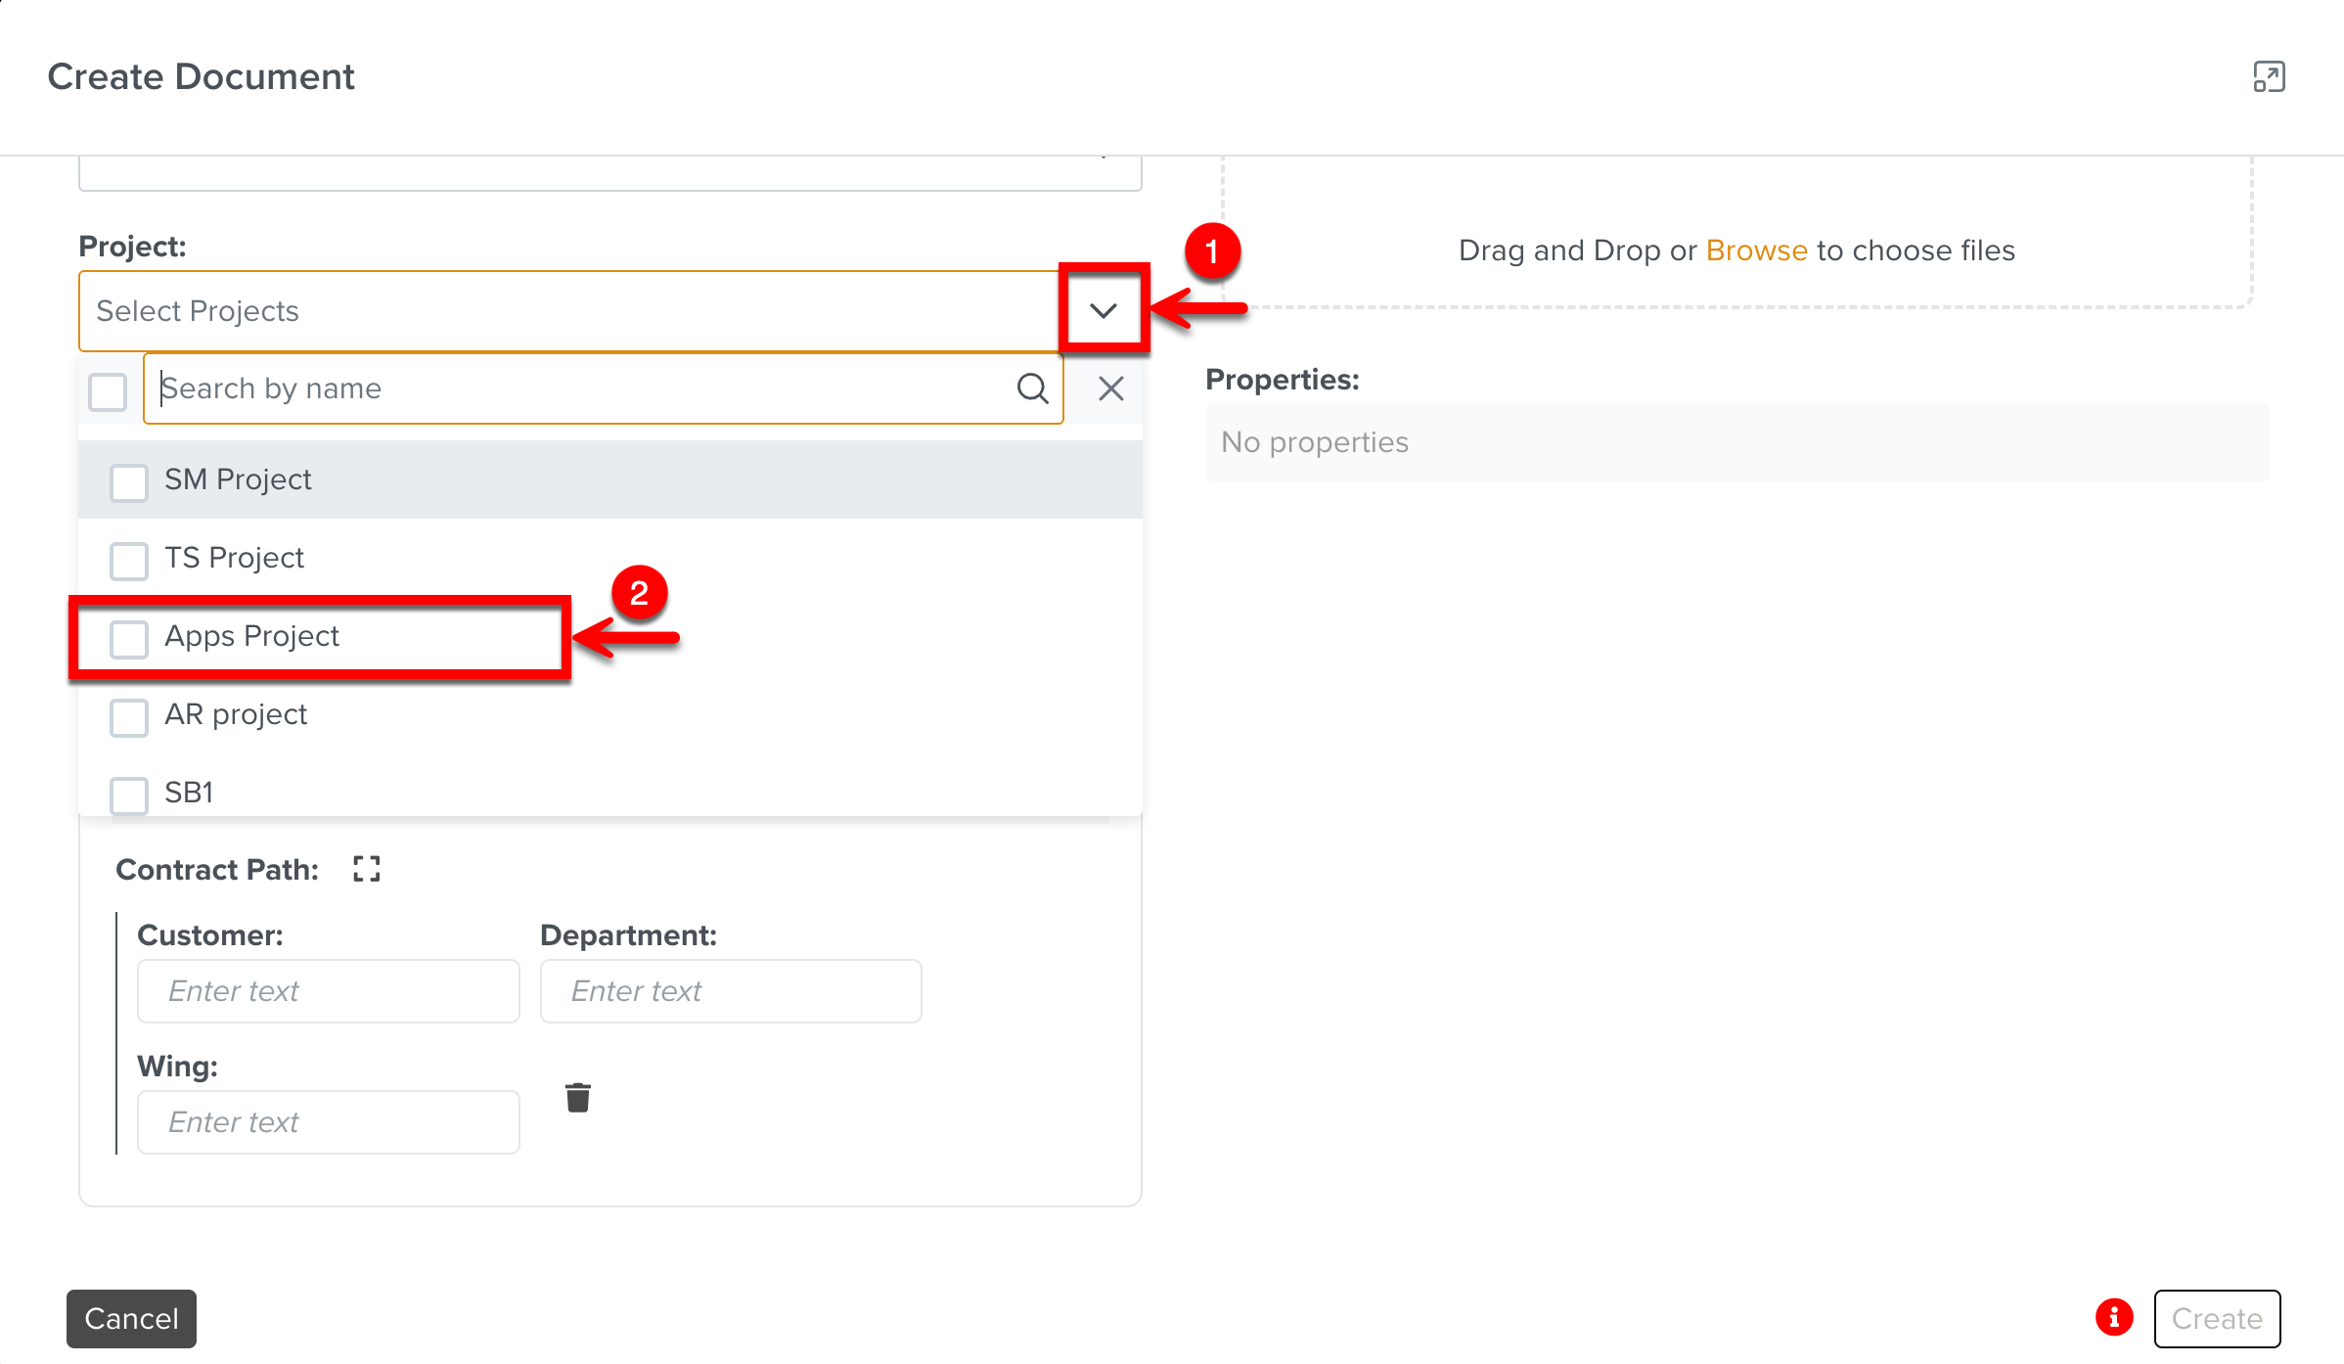Close the project dropdown search with X

1110,388
